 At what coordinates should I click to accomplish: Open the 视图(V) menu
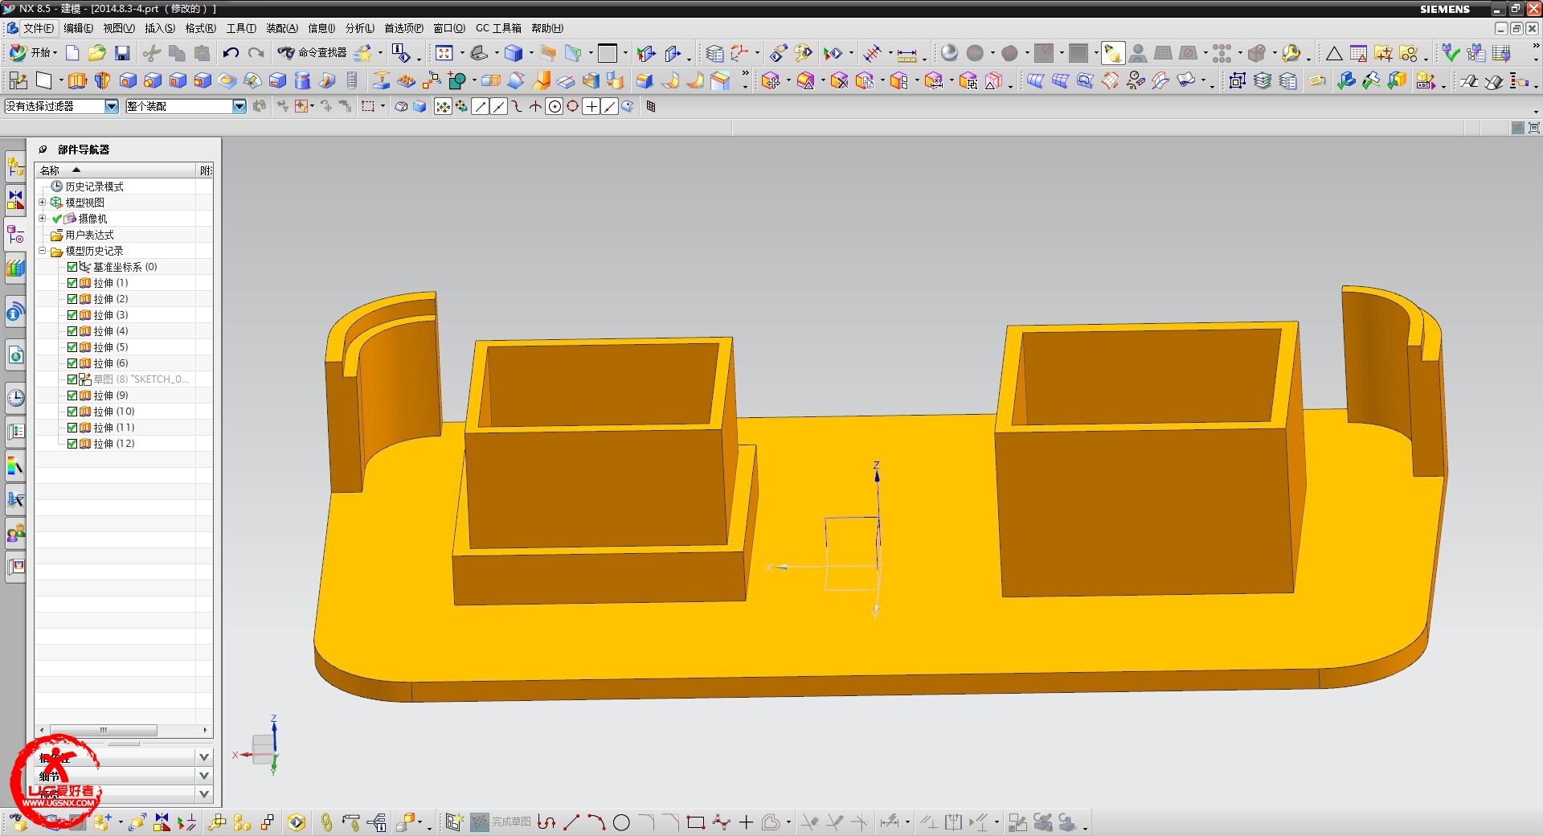pos(119,28)
